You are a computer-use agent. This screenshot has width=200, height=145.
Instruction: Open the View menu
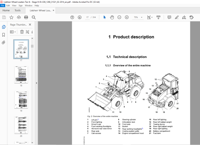coord(14,5)
